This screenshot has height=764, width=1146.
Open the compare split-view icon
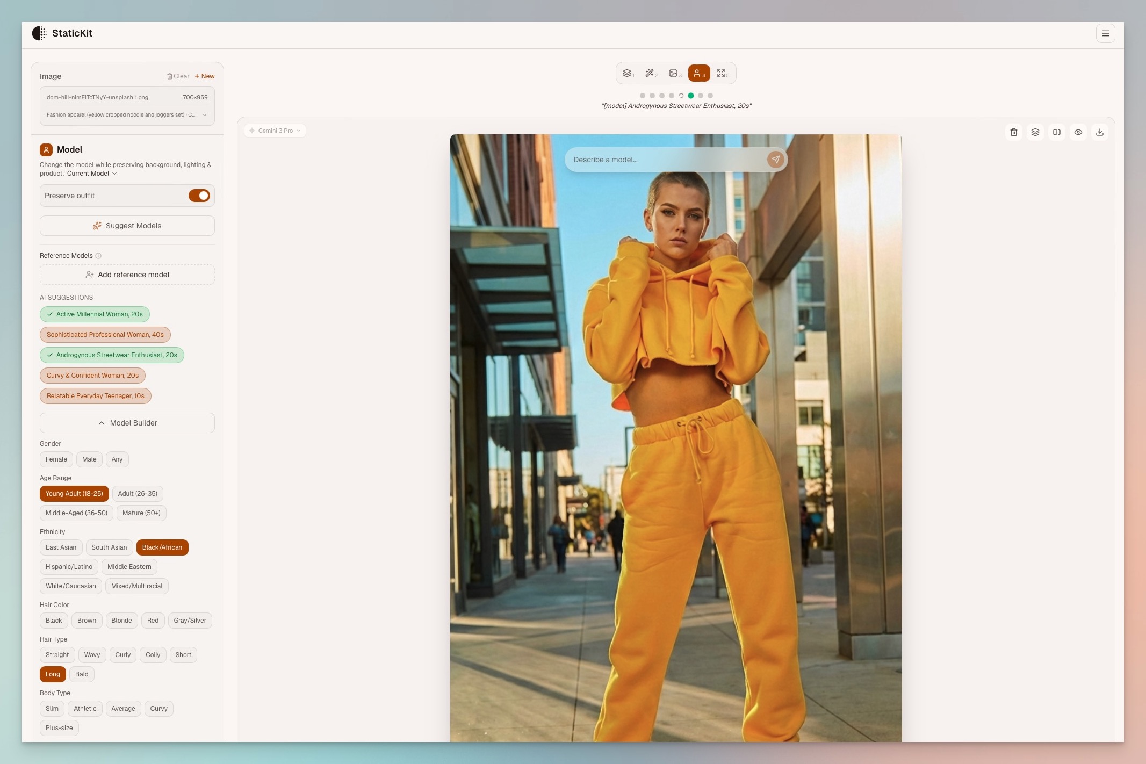[1056, 132]
